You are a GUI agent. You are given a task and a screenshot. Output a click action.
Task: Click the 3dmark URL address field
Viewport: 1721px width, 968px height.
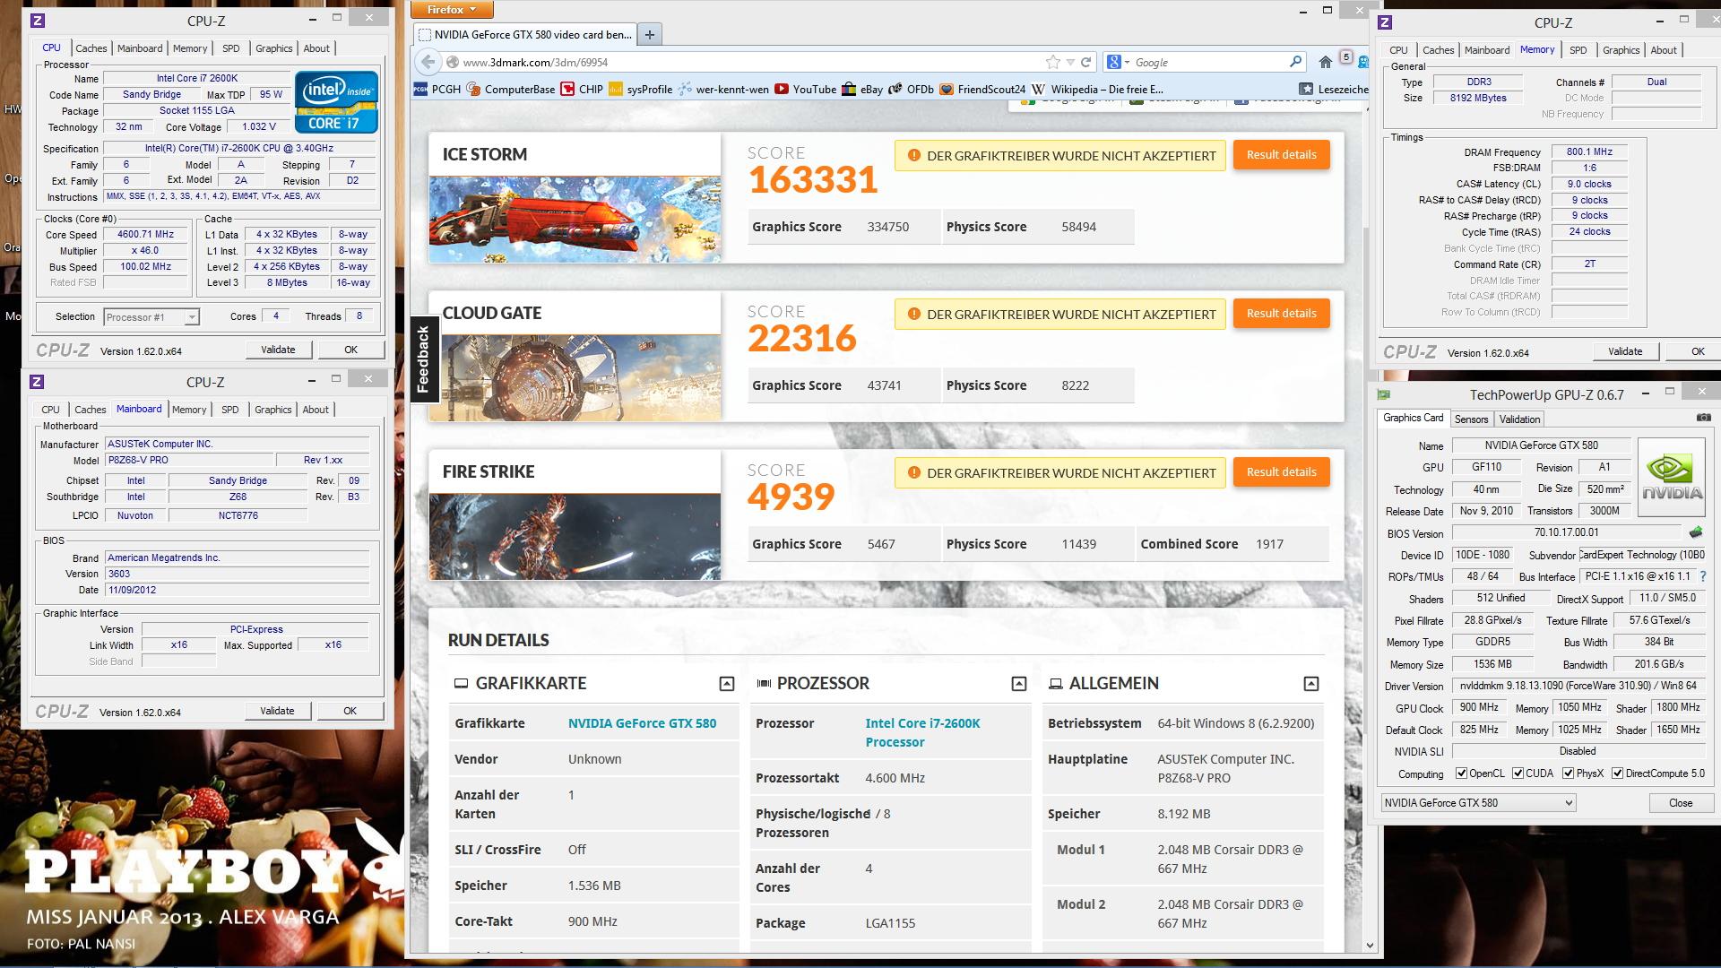pos(753,62)
